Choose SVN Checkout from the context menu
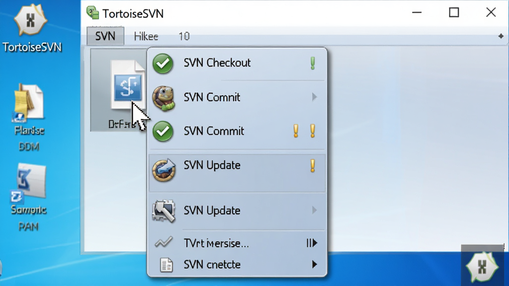 click(237, 63)
